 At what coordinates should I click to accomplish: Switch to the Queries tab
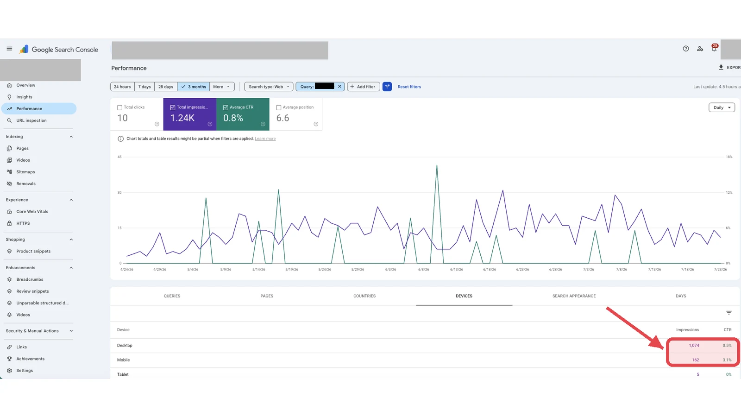point(172,296)
